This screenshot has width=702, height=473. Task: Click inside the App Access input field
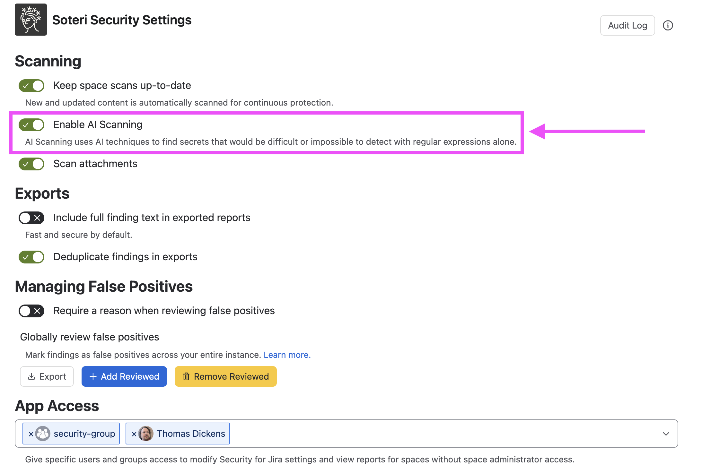tap(347, 434)
